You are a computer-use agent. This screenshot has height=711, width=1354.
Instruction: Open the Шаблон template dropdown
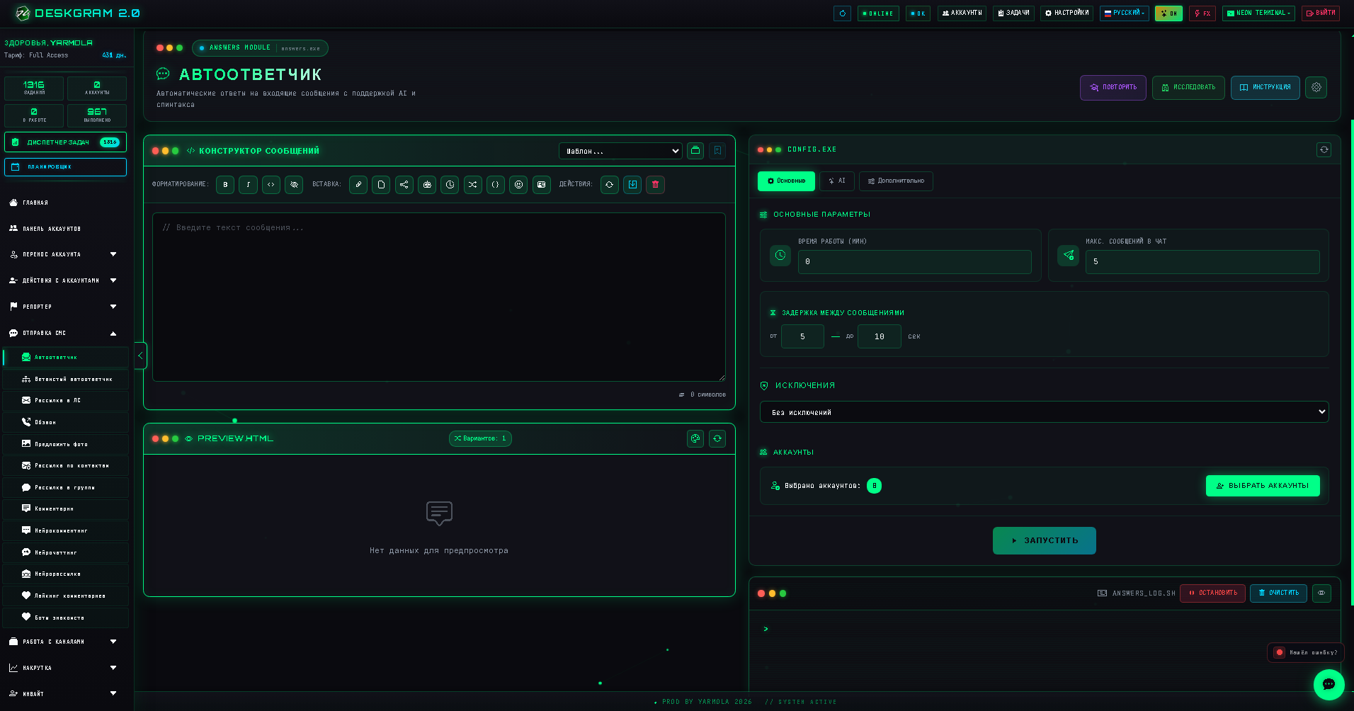point(620,151)
